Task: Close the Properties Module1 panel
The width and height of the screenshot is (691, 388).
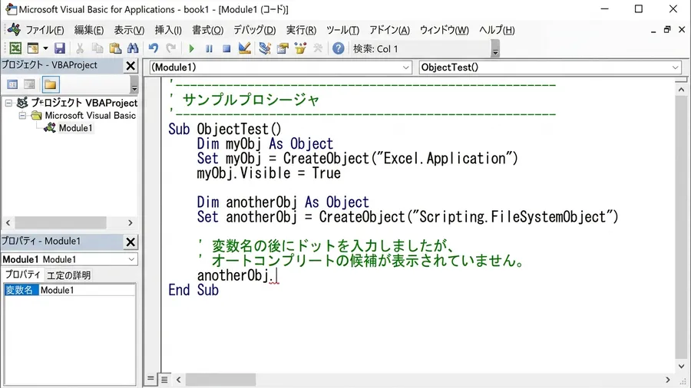Action: click(131, 242)
